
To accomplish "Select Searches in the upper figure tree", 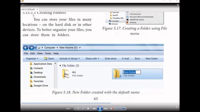I will tap(115, 12).
